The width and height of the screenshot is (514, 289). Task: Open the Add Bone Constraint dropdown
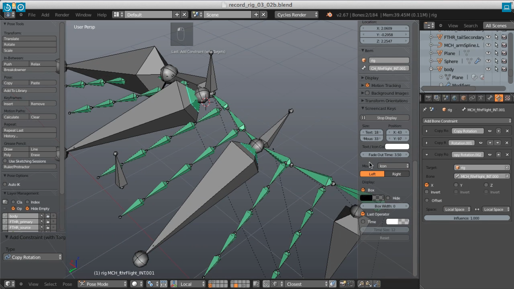tap(467, 121)
